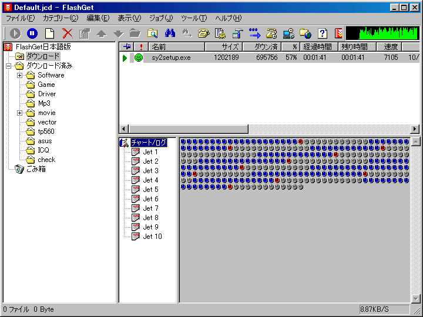Open the folder with globe site icon
This screenshot has width=423, height=317.
(x=305, y=33)
